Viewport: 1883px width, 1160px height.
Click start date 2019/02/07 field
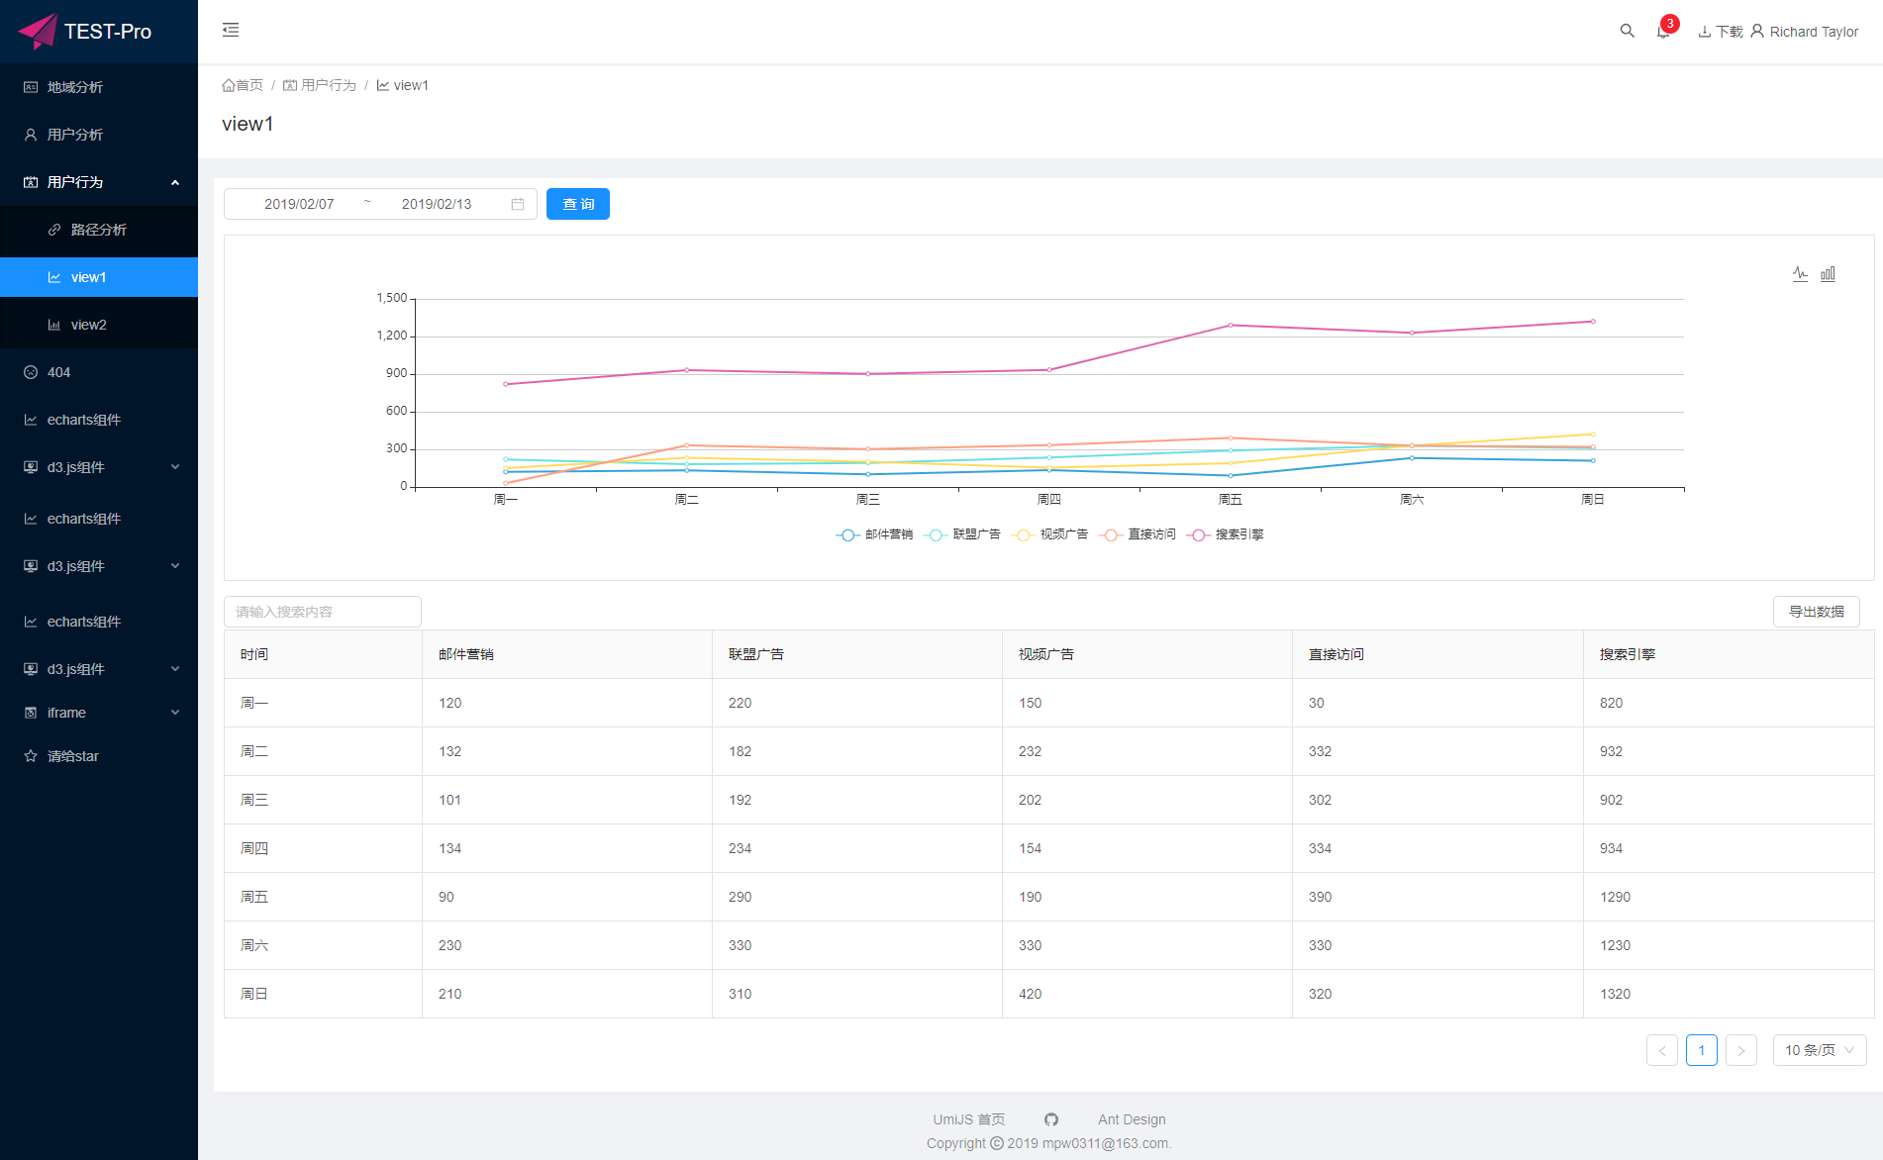point(299,204)
